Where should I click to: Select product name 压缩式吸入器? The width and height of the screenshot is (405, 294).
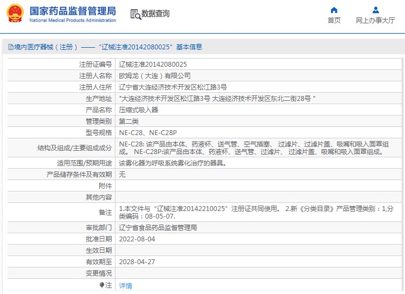(x=139, y=110)
